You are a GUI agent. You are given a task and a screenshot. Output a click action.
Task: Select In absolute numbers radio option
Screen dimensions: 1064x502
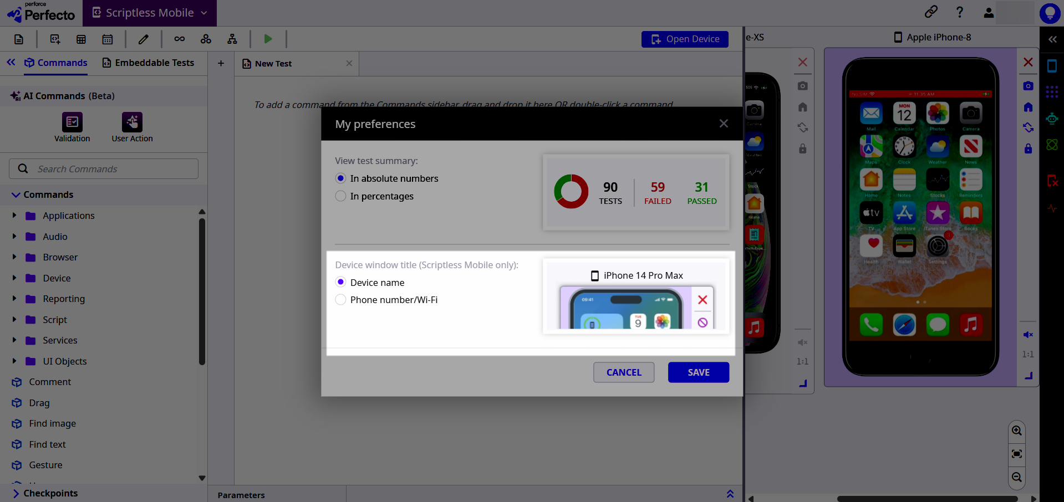340,178
